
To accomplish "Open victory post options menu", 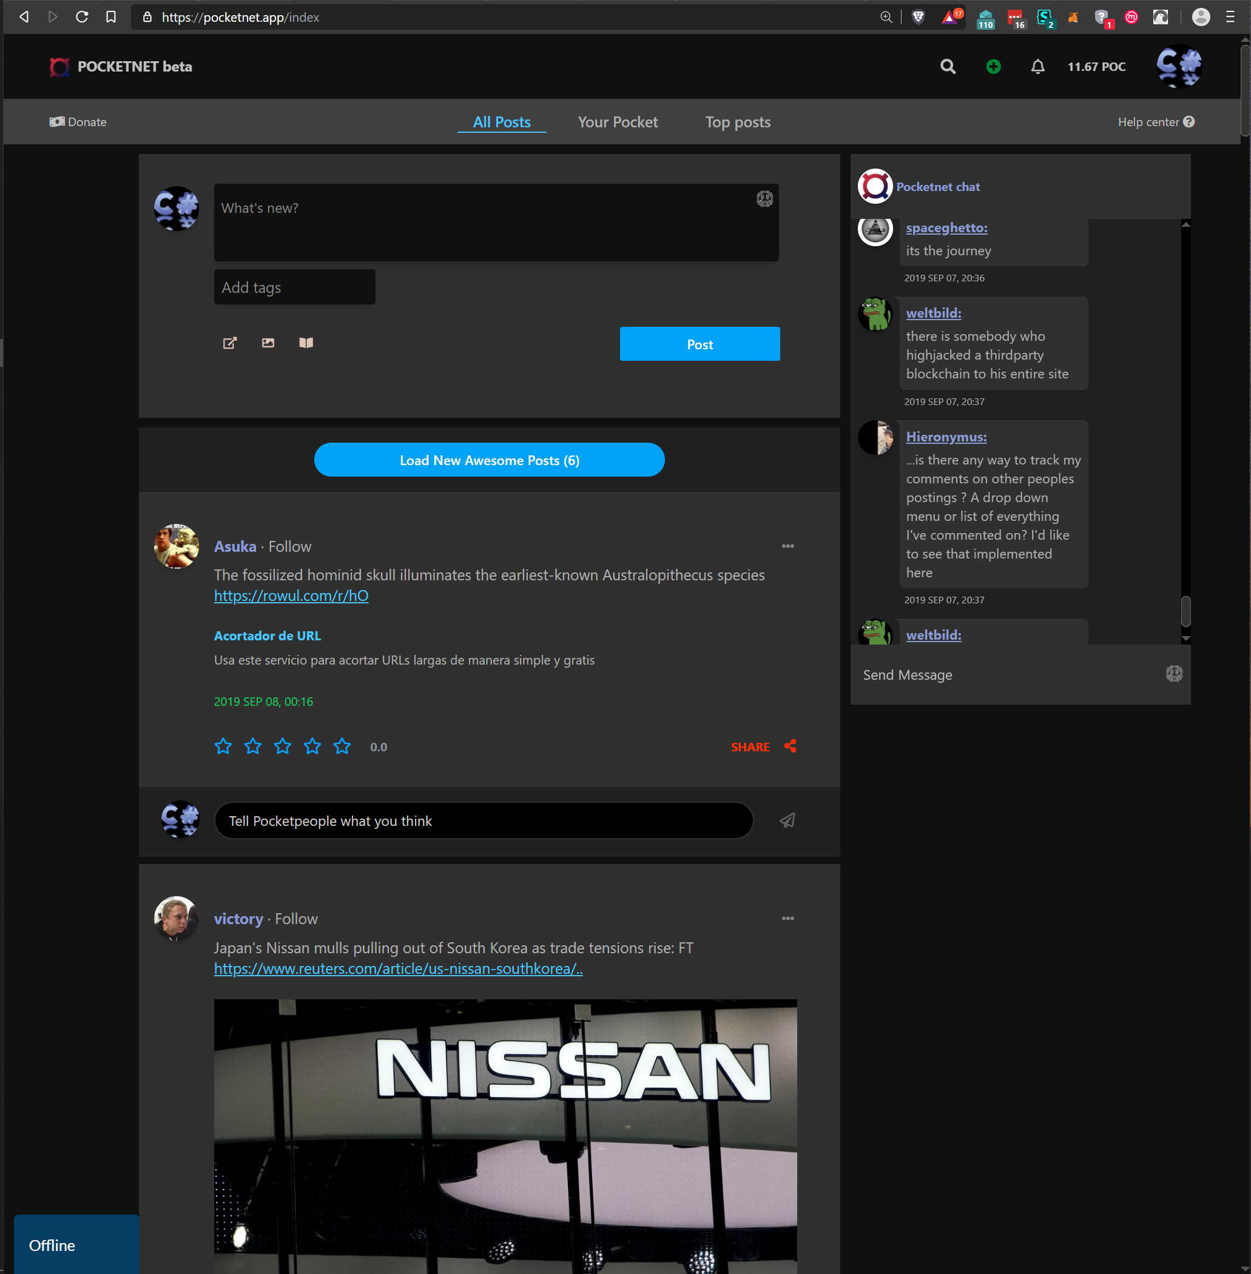I will (x=787, y=919).
